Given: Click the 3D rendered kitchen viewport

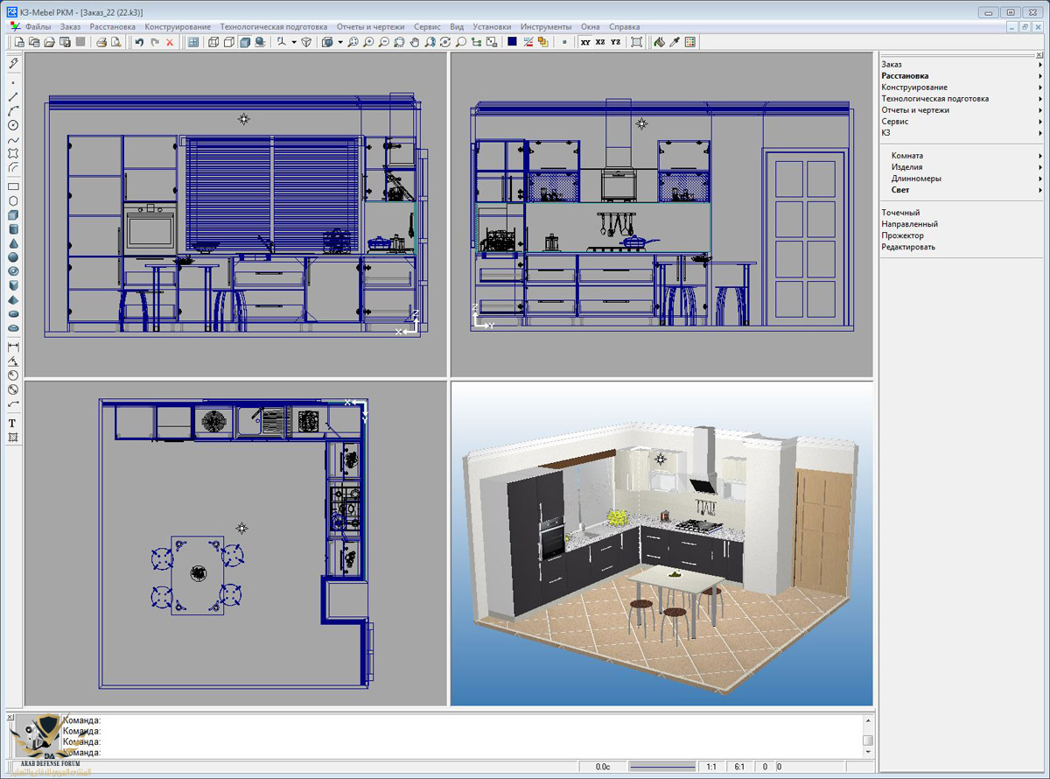Looking at the screenshot, I should [x=661, y=543].
